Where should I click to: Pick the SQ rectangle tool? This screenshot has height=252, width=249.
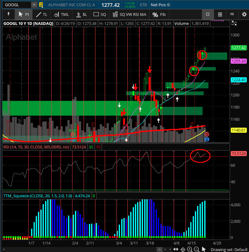tap(100, 14)
